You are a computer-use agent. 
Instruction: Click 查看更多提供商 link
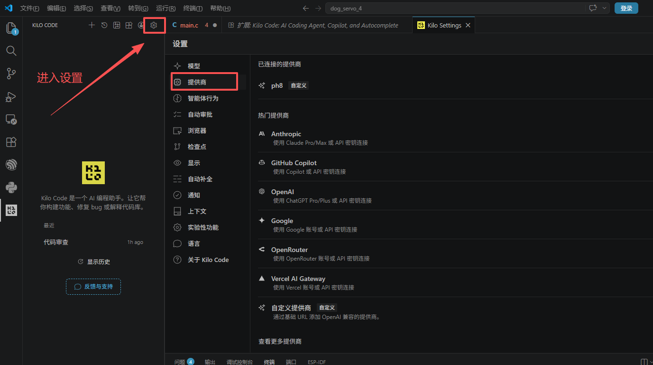click(x=280, y=341)
